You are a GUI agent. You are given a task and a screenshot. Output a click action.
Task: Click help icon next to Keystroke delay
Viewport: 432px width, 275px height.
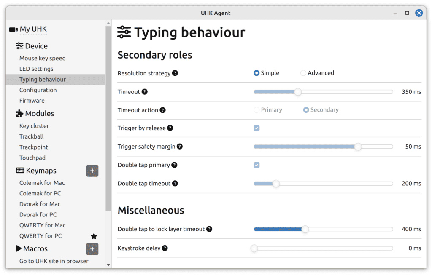[165, 248]
